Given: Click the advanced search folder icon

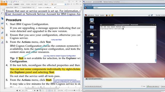Looking at the screenshot, I should (x=52, y=4).
